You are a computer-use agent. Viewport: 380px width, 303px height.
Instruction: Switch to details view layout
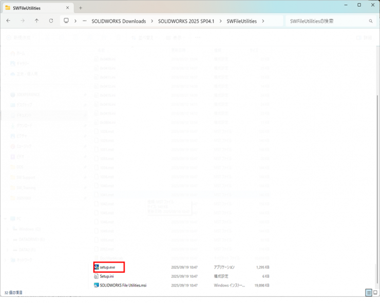coord(369,293)
